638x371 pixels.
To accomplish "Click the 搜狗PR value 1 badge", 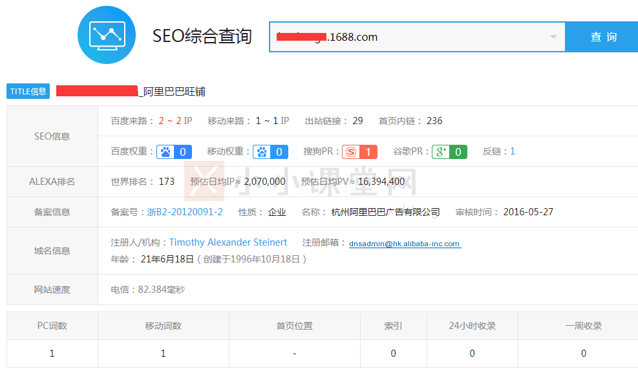I will (368, 152).
